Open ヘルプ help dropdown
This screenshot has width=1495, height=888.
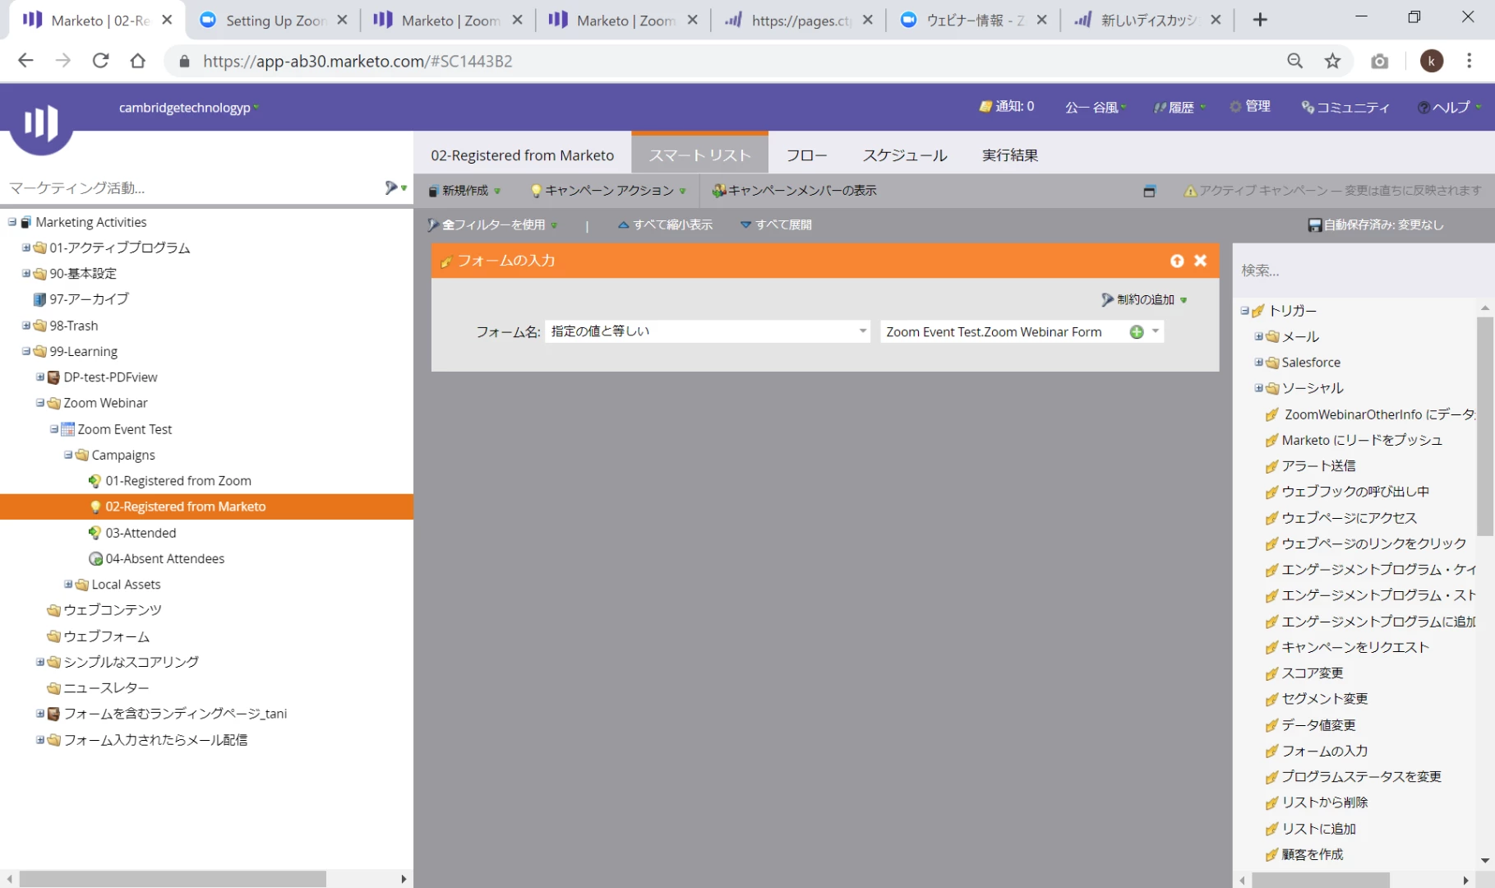click(1450, 107)
